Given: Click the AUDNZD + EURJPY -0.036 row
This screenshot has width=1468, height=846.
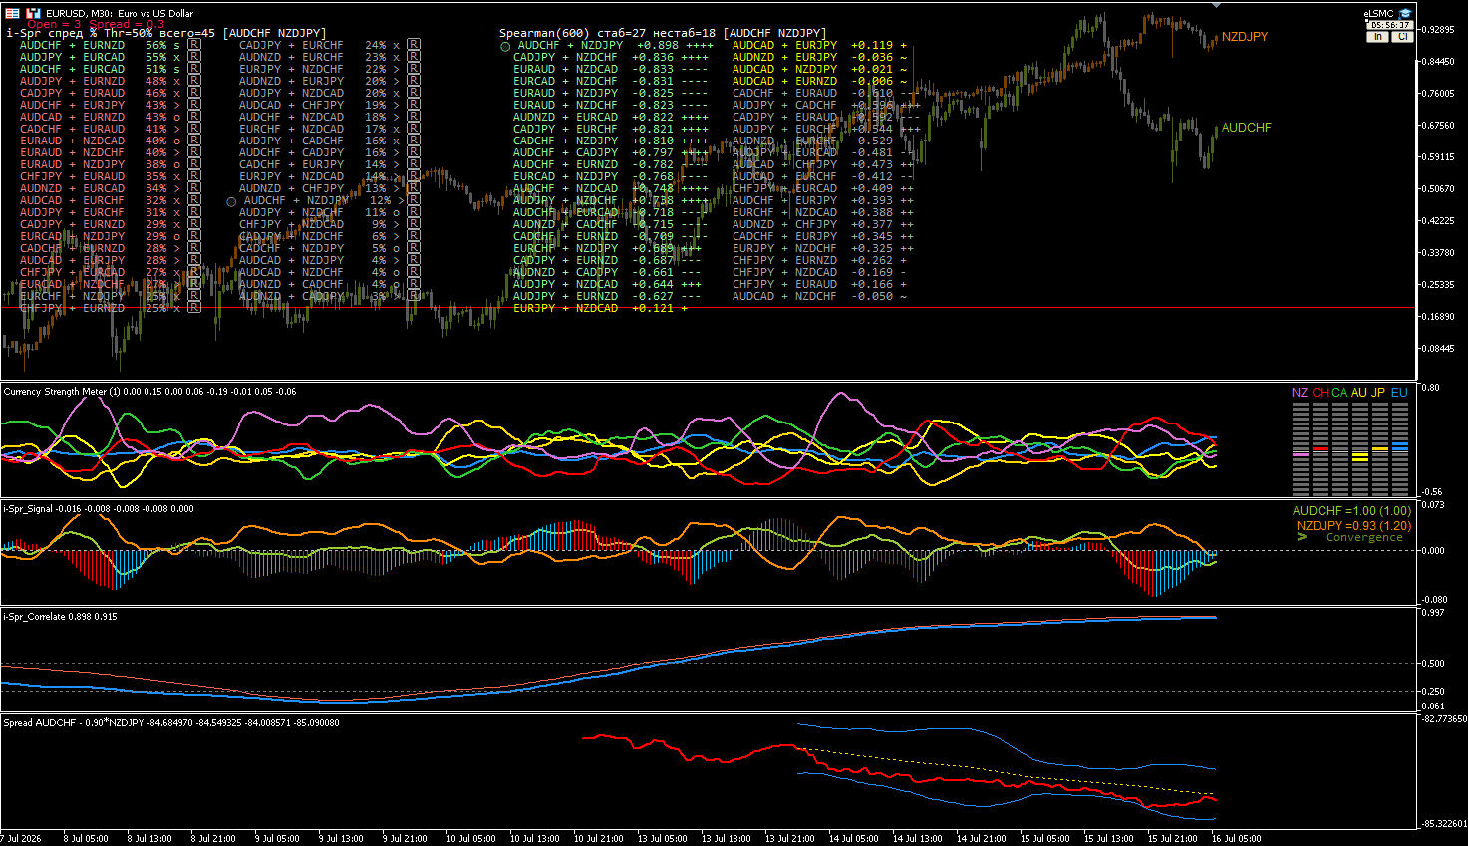Looking at the screenshot, I should click(x=820, y=57).
